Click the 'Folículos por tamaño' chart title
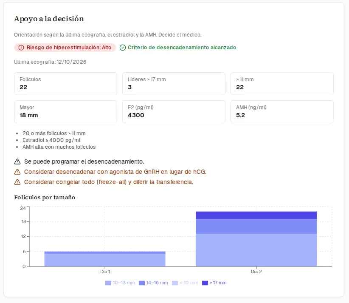Screen dimensions: 349x303 coord(45,197)
